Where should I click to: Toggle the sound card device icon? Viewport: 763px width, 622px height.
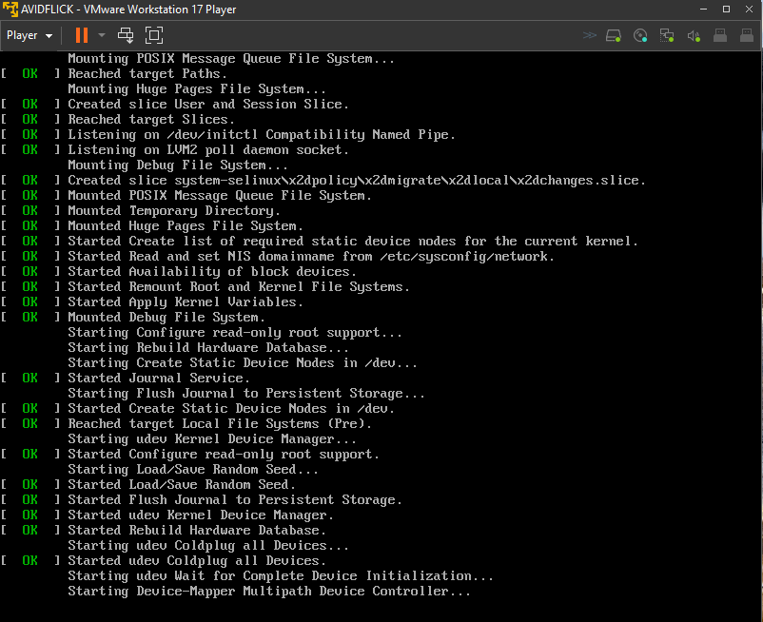694,35
